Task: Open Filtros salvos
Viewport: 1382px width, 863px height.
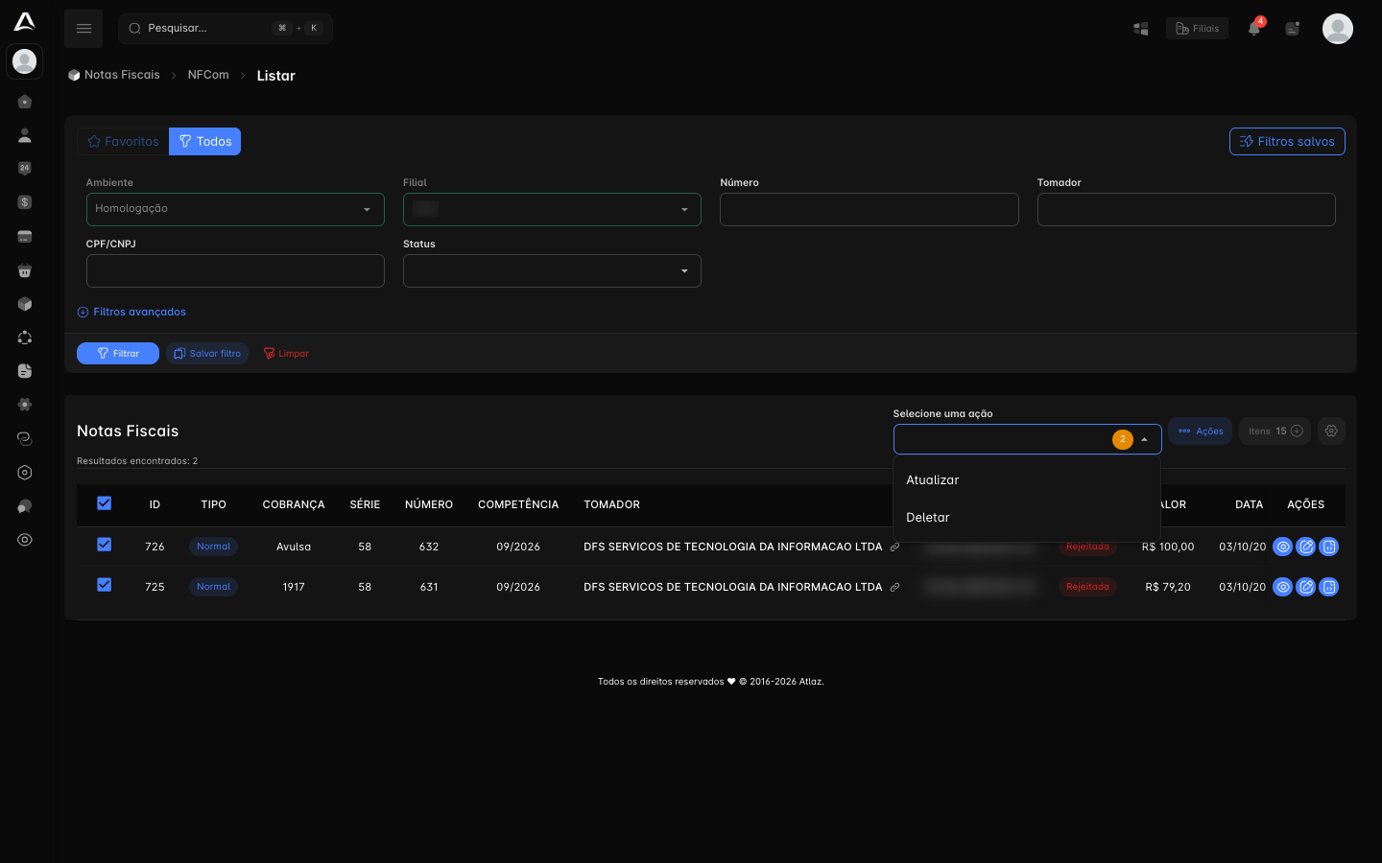Action: coord(1287,142)
